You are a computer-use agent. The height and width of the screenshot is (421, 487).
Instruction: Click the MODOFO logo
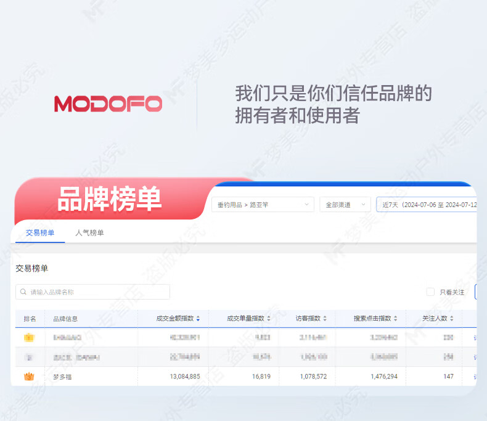pos(108,104)
